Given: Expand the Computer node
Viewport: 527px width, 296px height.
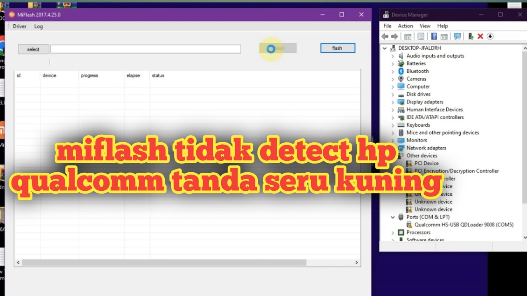Looking at the screenshot, I should tap(393, 87).
